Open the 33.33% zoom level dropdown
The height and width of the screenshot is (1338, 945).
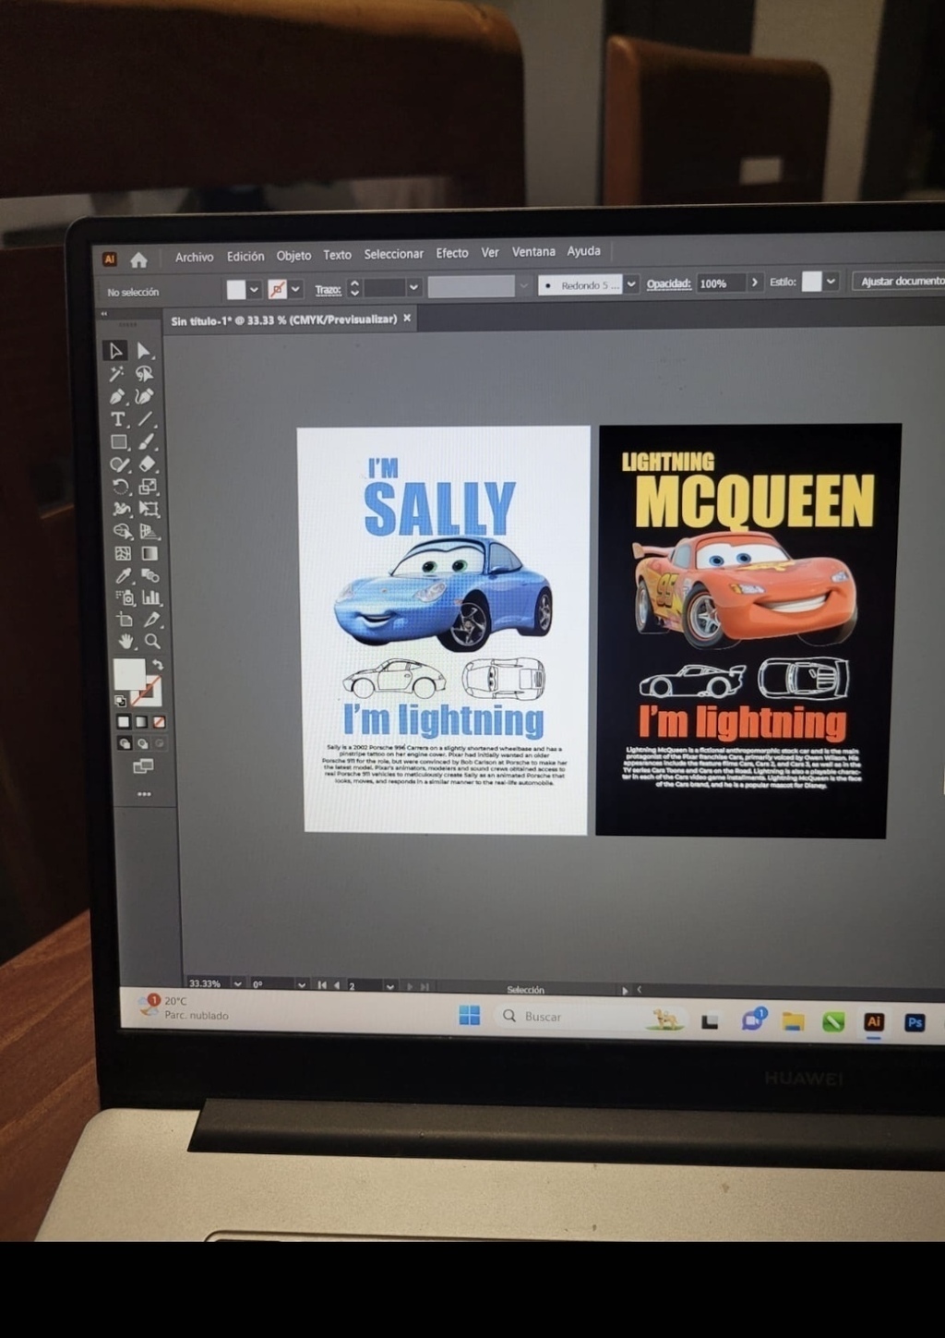pyautogui.click(x=238, y=984)
